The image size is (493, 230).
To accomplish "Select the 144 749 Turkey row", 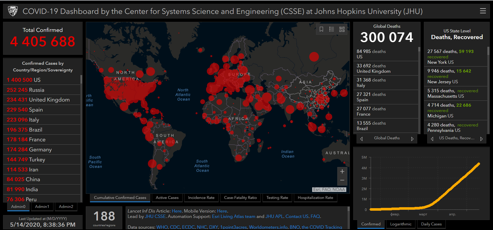I will [42, 160].
